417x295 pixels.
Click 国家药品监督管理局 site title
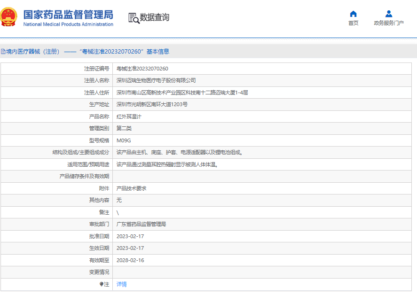point(68,15)
